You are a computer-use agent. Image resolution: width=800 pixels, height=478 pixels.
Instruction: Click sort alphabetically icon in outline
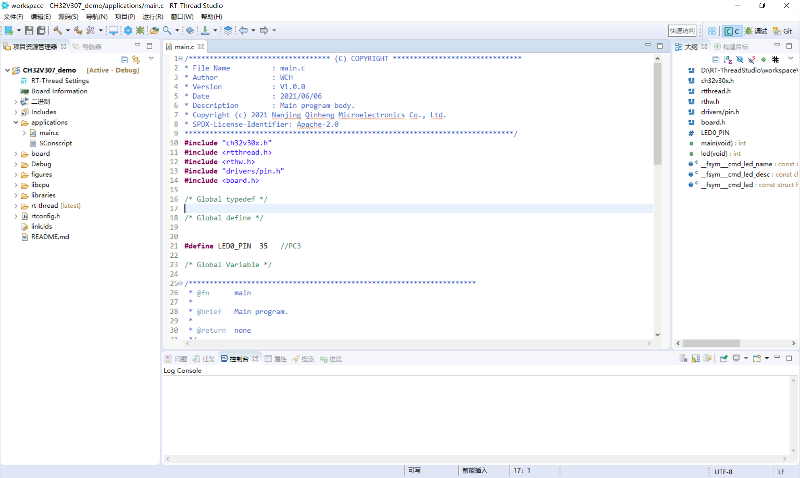[x=727, y=60]
